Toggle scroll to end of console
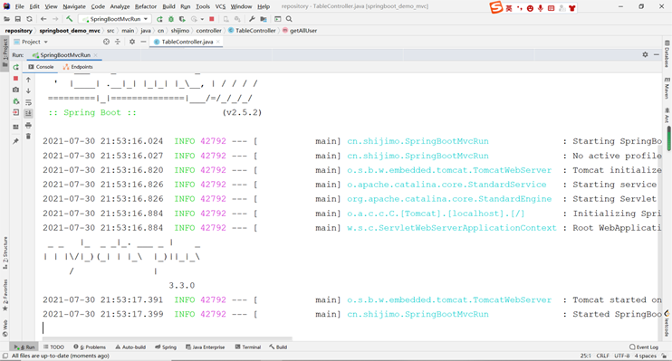The image size is (672, 361). (x=28, y=113)
